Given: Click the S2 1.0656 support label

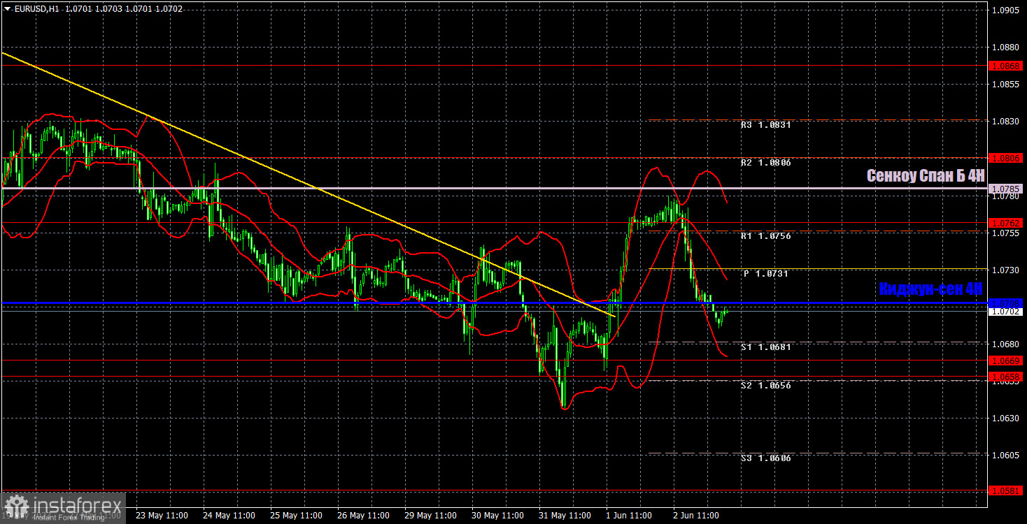Looking at the screenshot, I should (x=767, y=385).
